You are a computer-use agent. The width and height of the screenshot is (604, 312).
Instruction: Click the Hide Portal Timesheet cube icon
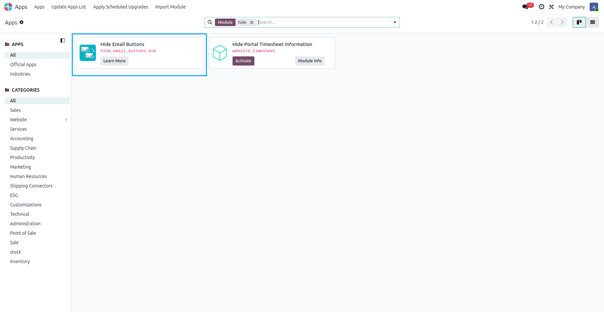(x=220, y=53)
